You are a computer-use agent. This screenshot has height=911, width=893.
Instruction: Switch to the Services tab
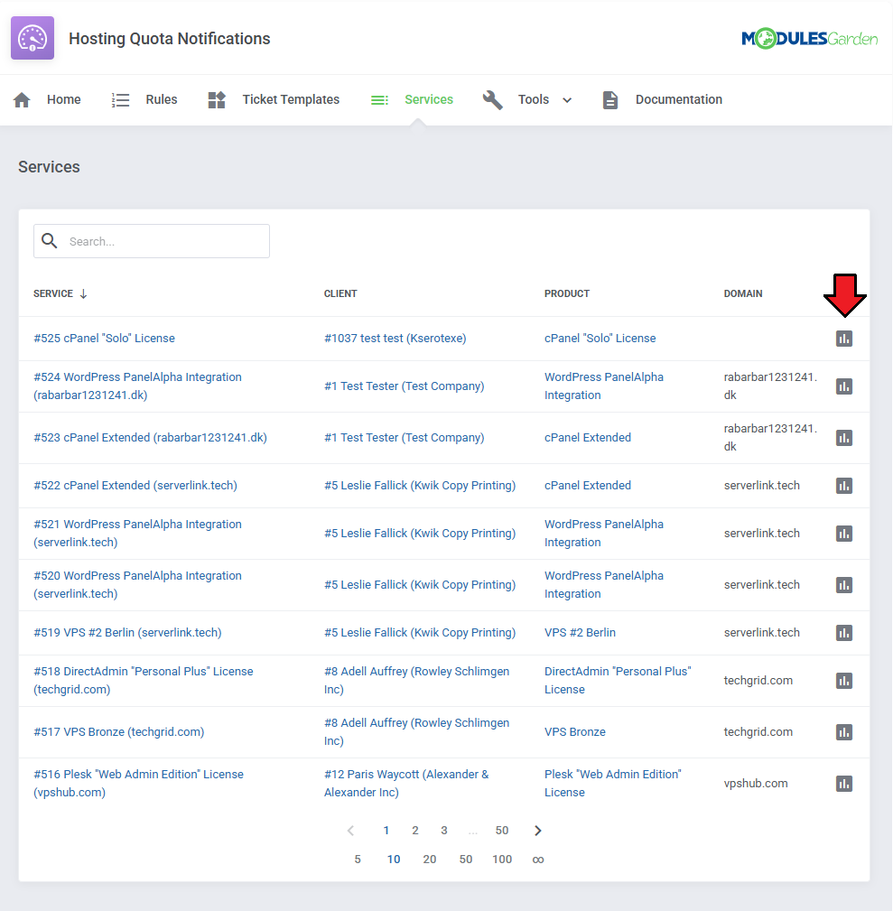coord(429,100)
